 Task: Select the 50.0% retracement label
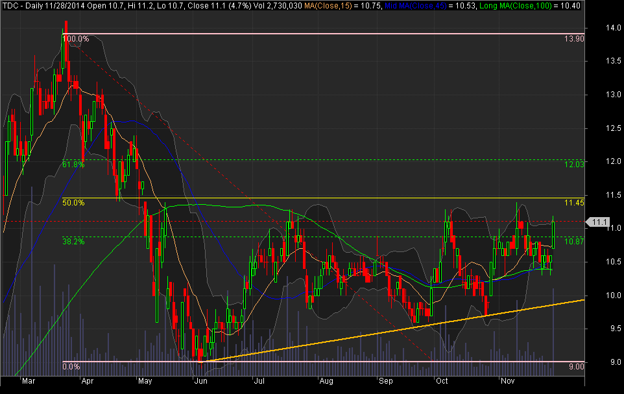tap(74, 203)
